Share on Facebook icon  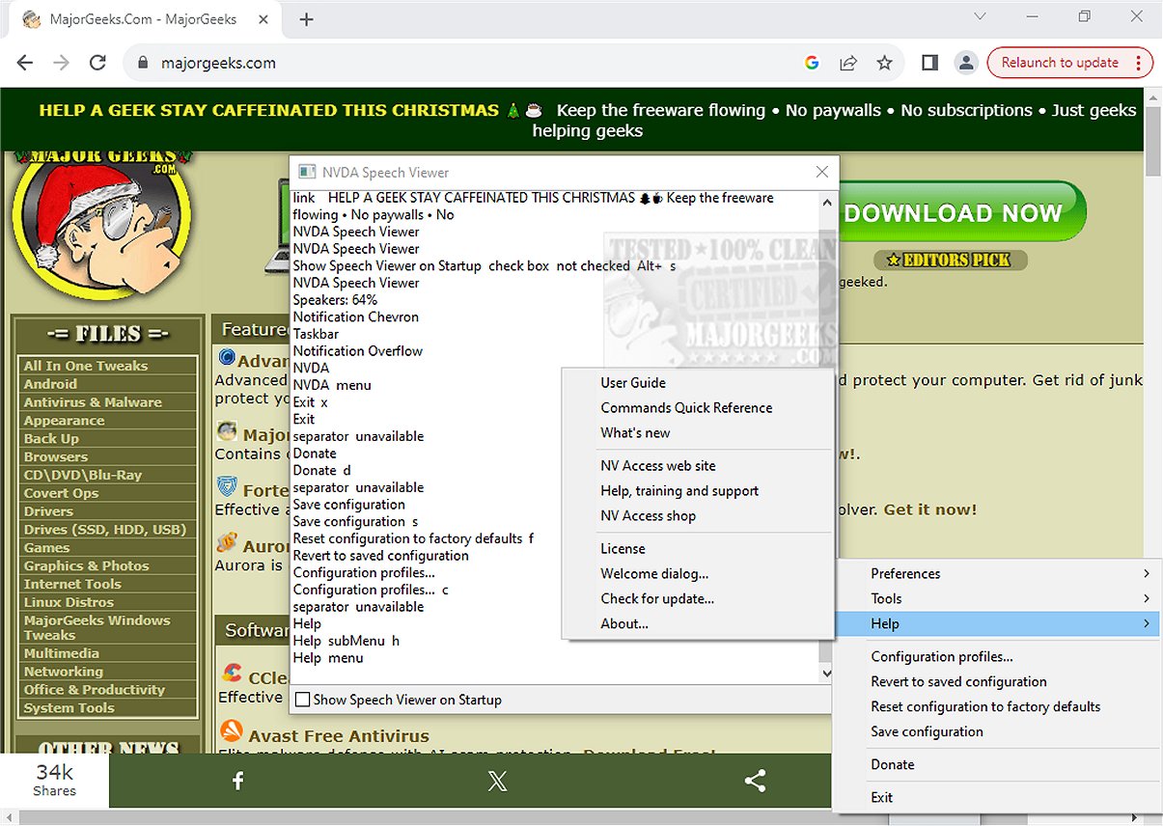238,781
